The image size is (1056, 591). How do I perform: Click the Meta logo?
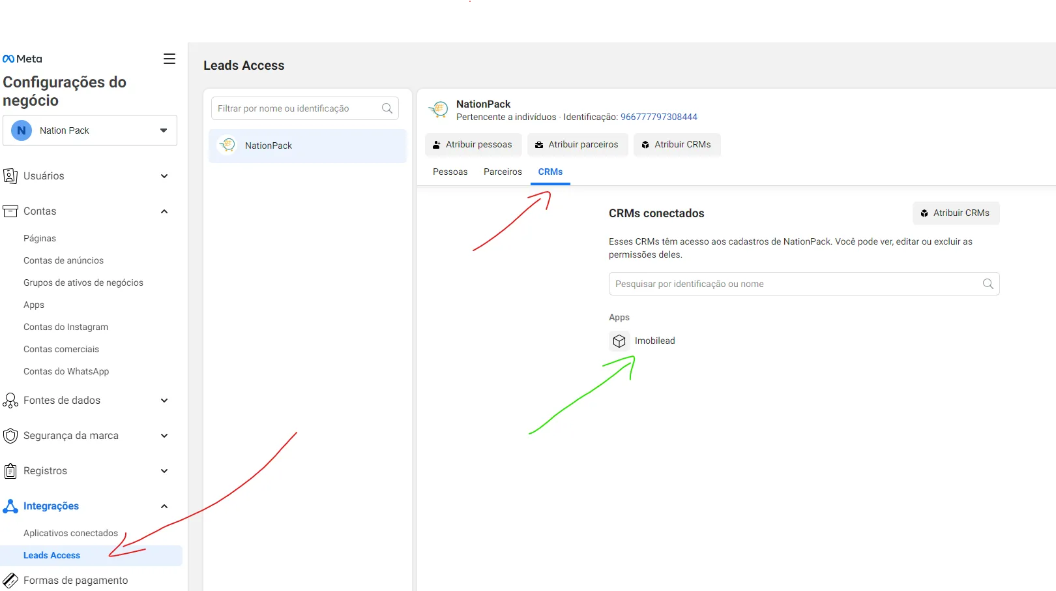pos(22,59)
